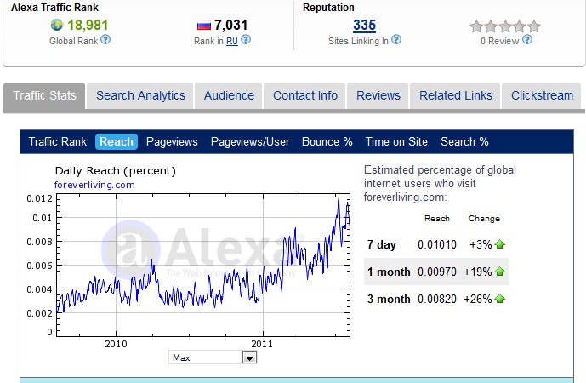
Task: Open the Contact Info tab
Action: [x=305, y=95]
